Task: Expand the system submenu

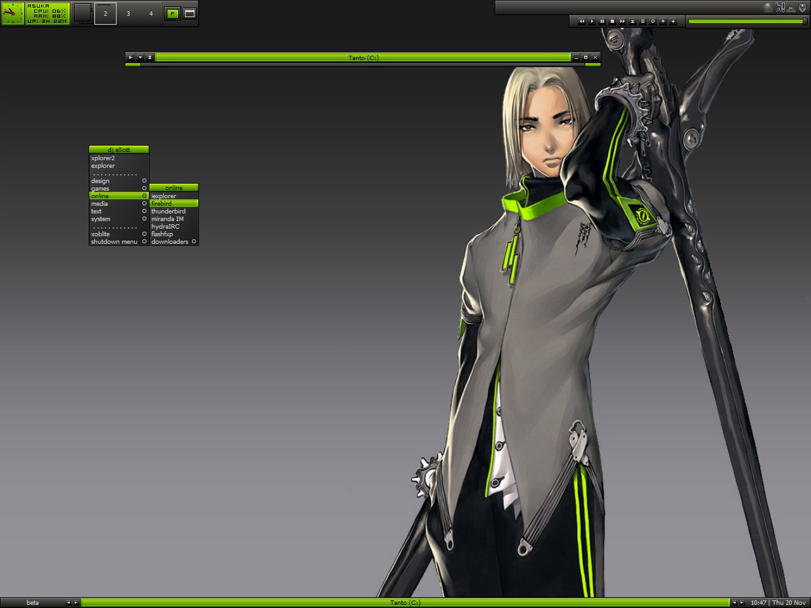Action: [118, 219]
